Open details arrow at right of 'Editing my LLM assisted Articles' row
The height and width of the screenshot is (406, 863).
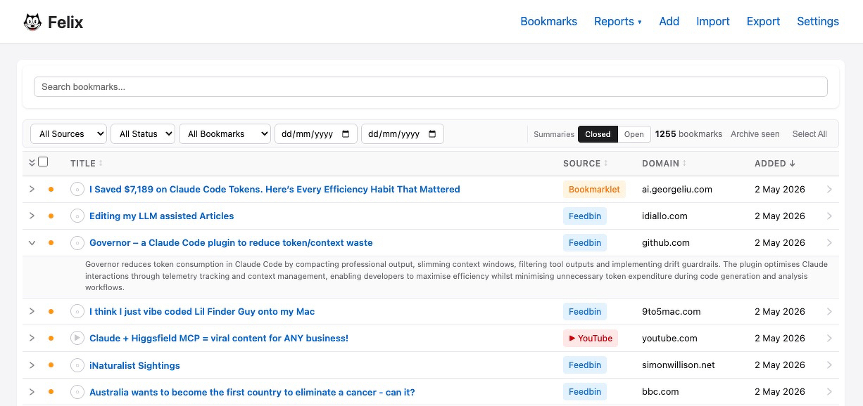pyautogui.click(x=829, y=216)
